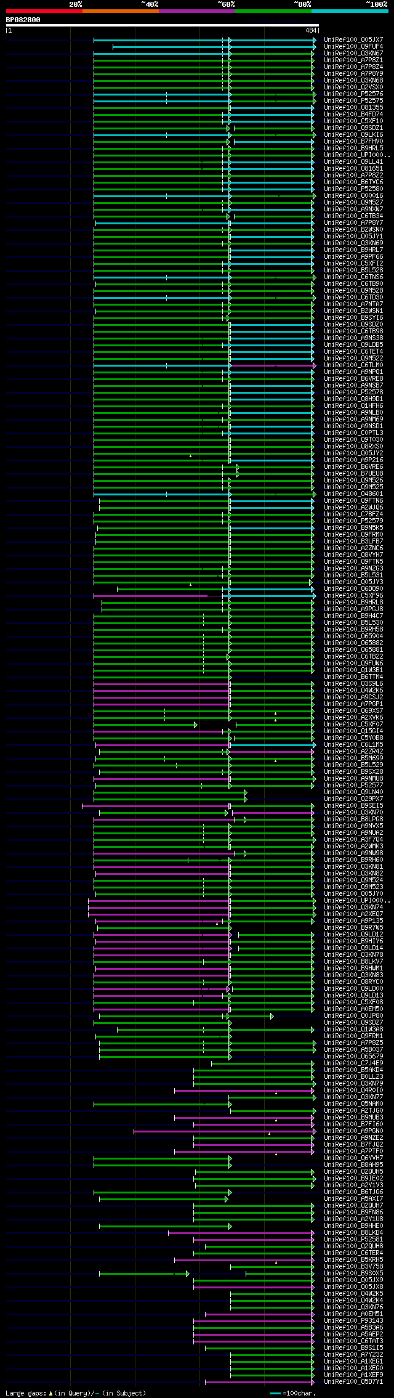Click the cyan ~100% legend bar

(349, 11)
